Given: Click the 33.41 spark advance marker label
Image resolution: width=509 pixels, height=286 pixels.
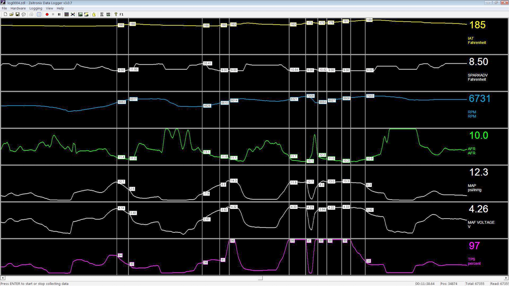Looking at the screenshot, I should point(208,63).
